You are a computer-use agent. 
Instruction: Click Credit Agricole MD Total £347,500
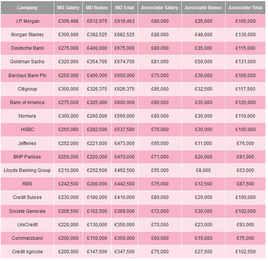point(125,252)
